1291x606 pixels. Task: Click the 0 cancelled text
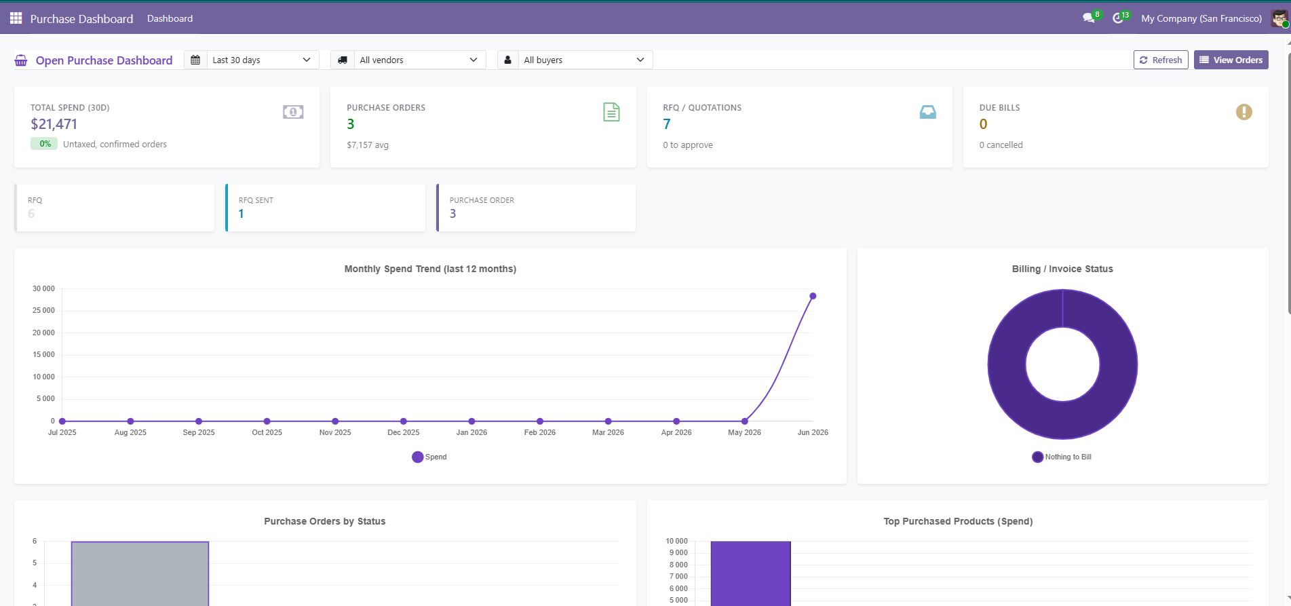coord(1001,145)
